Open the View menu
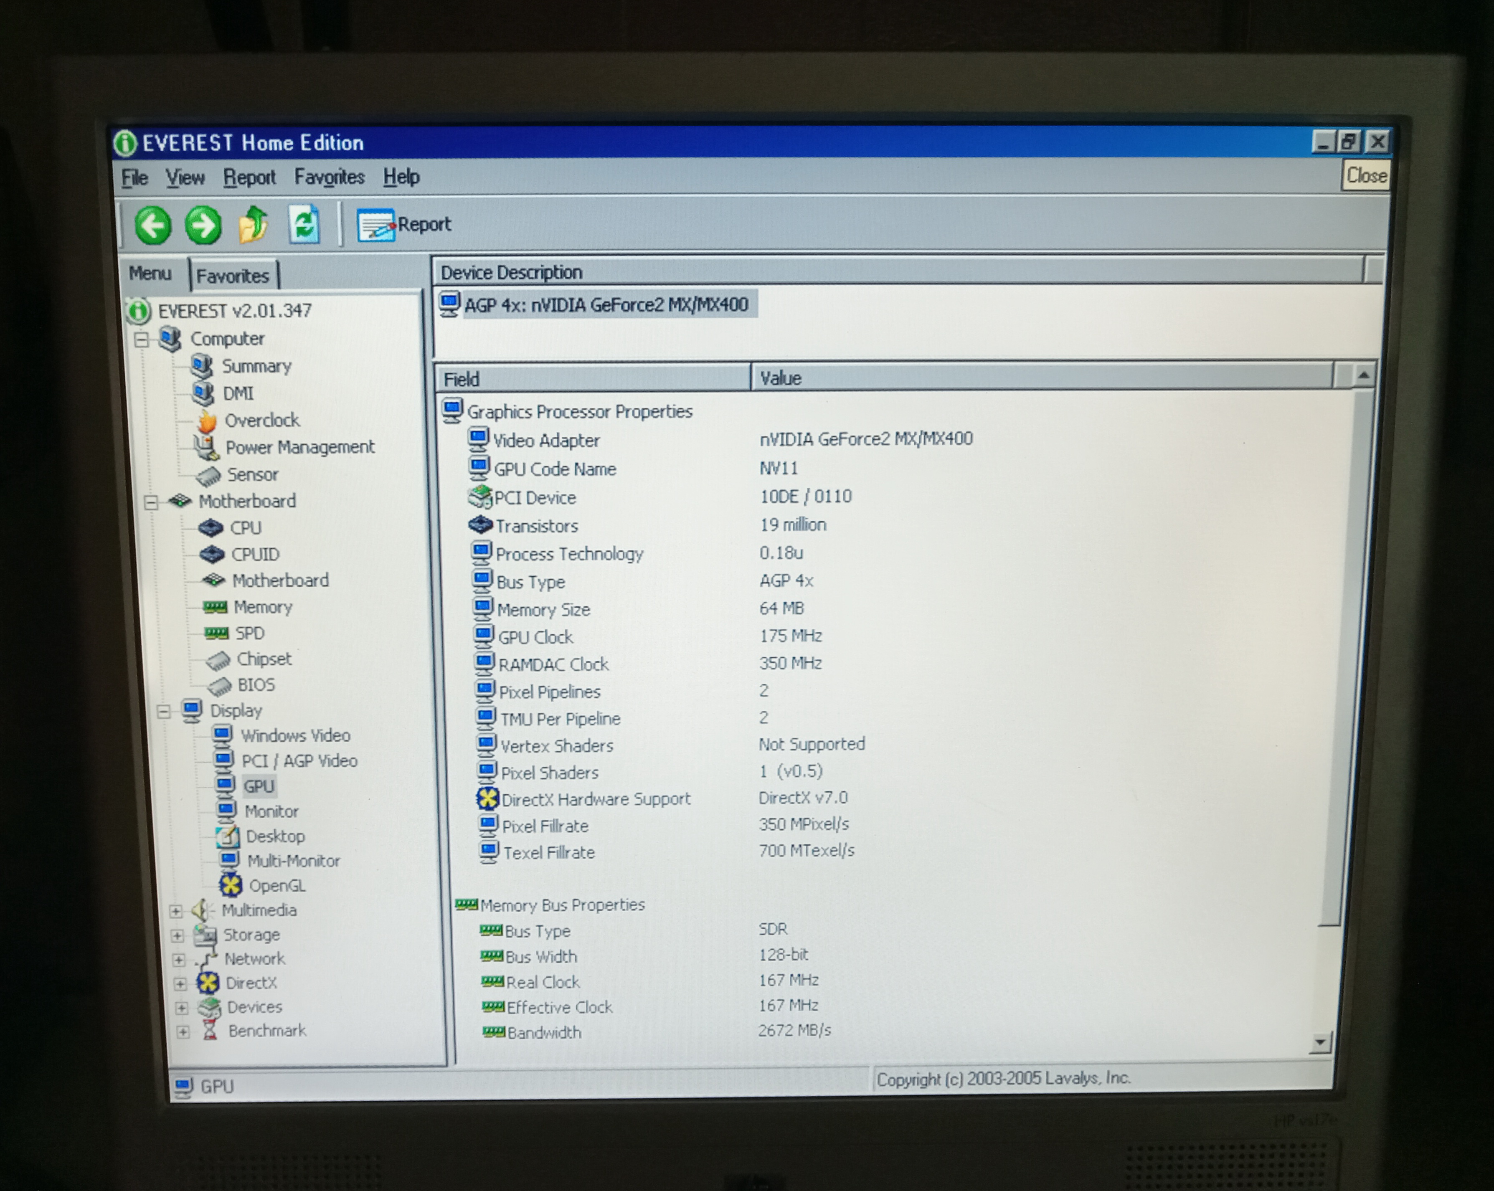This screenshot has height=1191, width=1494. pyautogui.click(x=184, y=178)
